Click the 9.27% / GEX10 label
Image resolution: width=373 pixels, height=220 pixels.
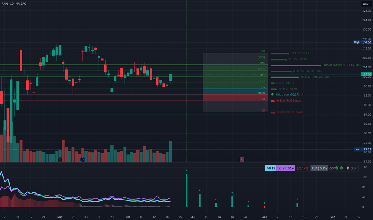click(x=285, y=82)
